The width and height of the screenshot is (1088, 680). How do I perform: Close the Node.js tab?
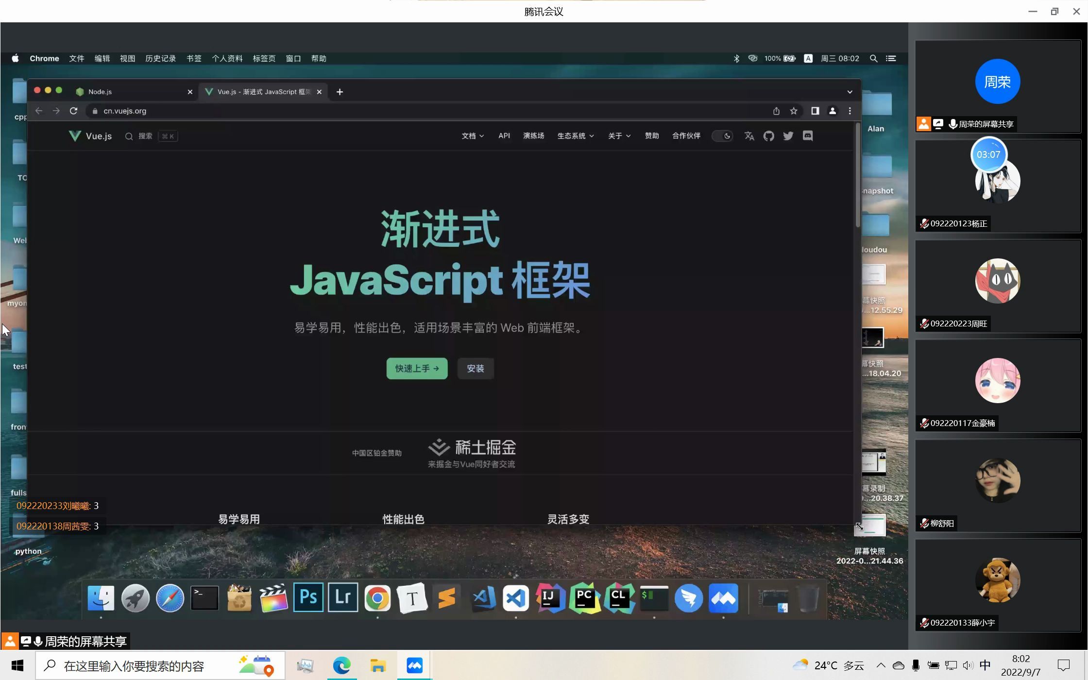pyautogui.click(x=190, y=92)
